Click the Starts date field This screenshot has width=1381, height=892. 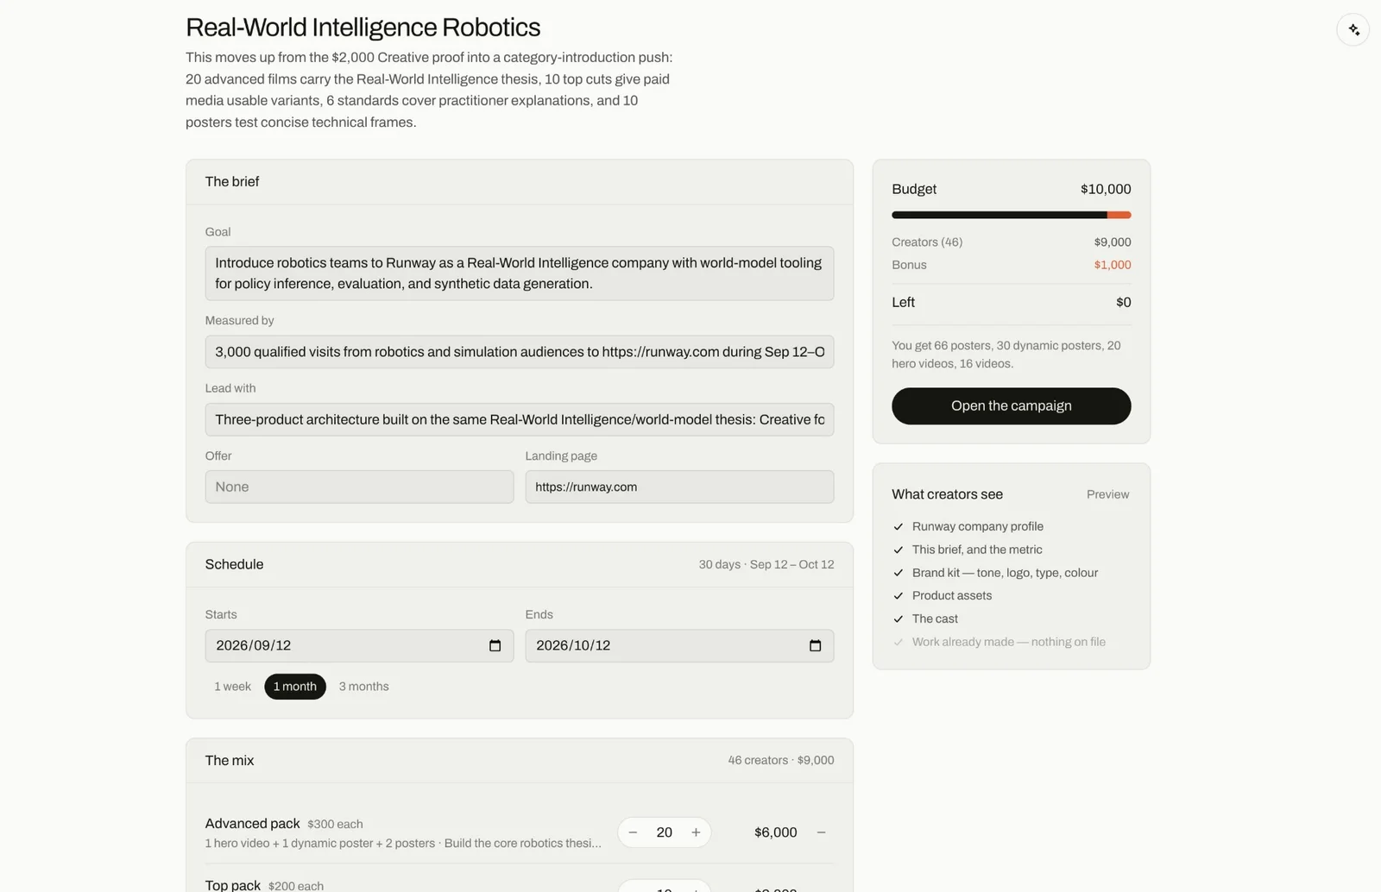[x=359, y=645]
